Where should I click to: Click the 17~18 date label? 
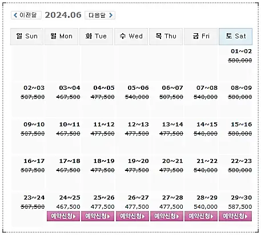click(x=70, y=161)
